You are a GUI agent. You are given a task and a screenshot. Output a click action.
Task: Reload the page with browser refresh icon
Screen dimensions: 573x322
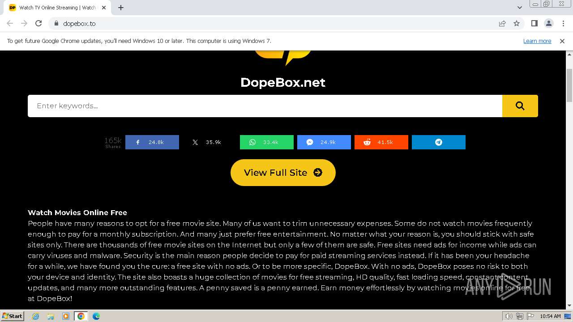tap(38, 23)
